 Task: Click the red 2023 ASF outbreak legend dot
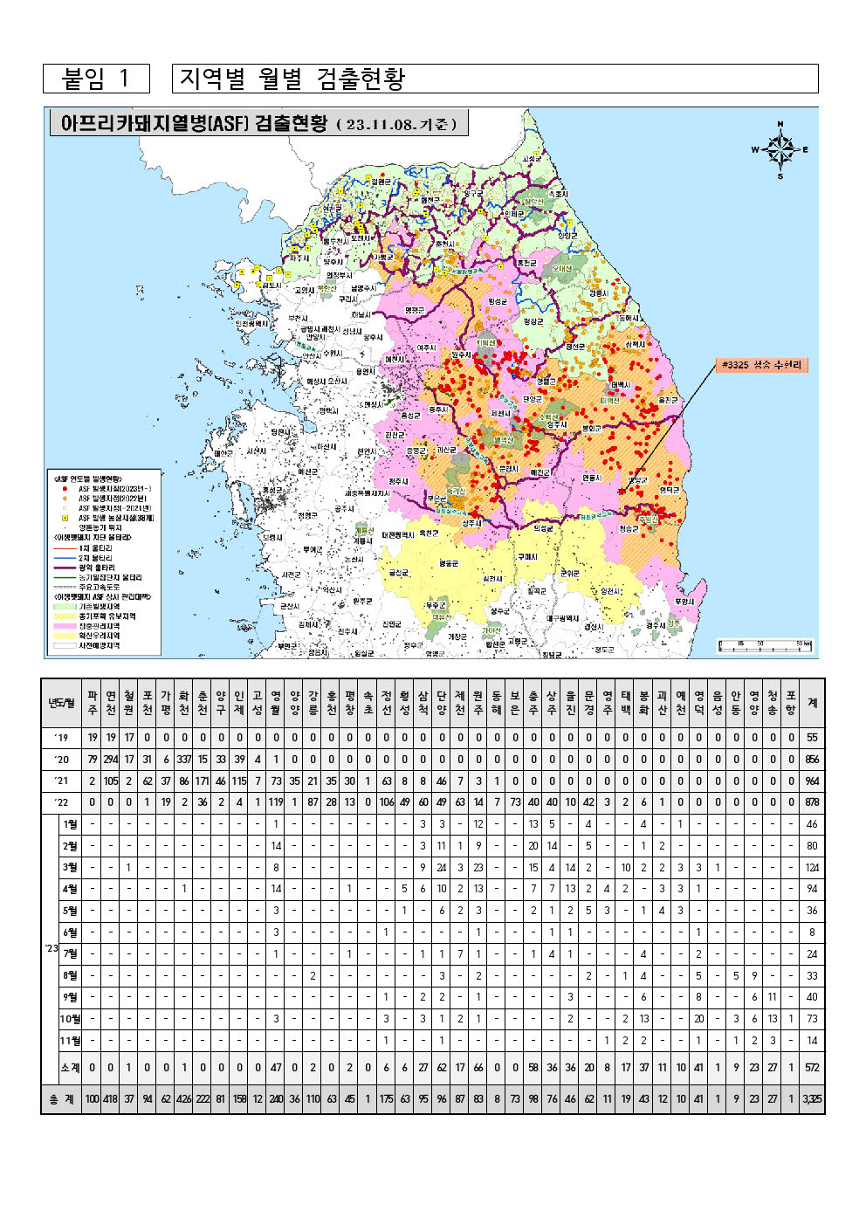65,489
